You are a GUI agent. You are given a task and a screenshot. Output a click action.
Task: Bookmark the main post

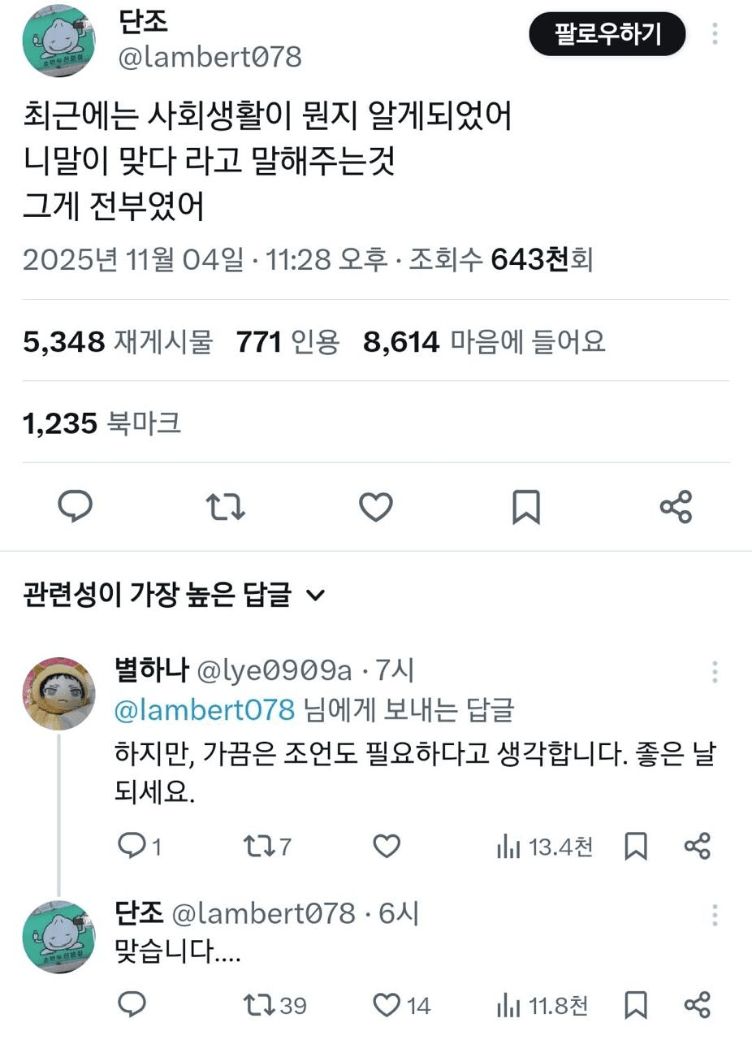click(526, 507)
